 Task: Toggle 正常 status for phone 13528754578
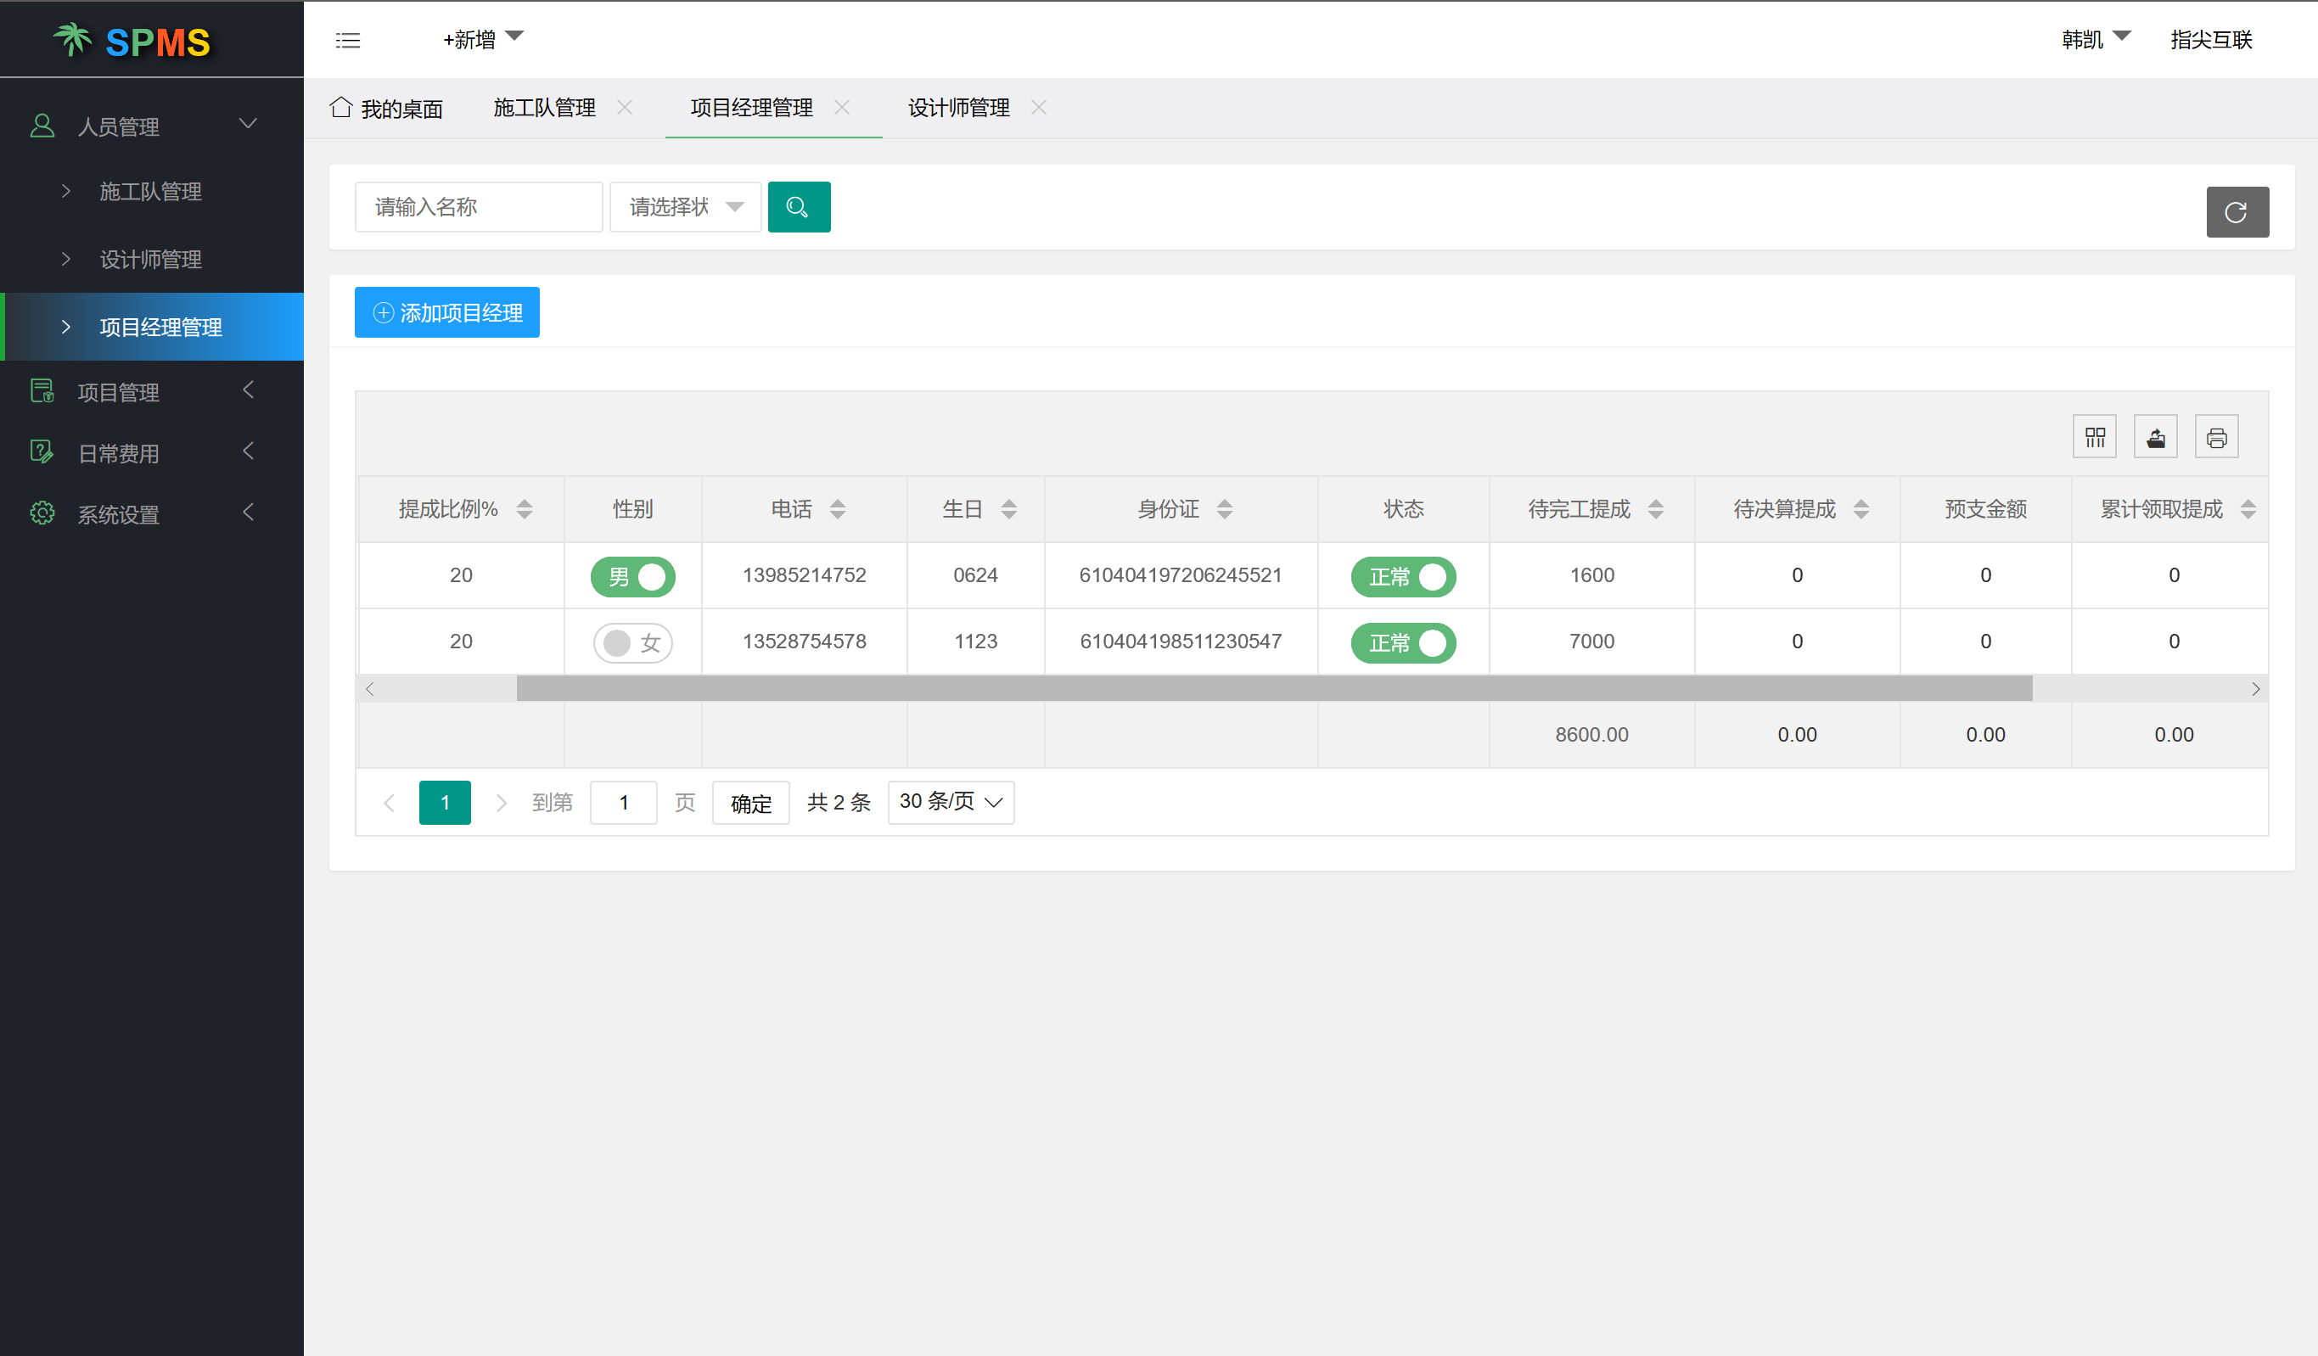click(1403, 642)
